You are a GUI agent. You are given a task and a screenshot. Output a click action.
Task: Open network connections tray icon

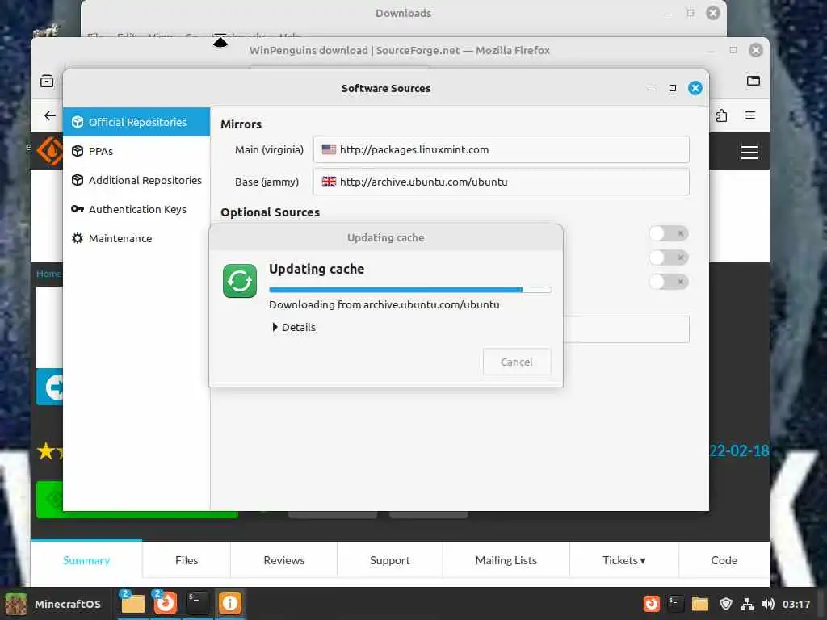coord(747,604)
